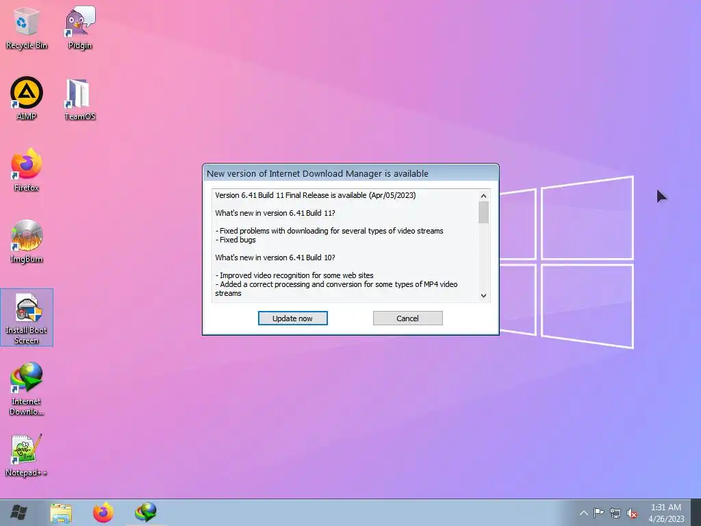Open Action Center flag tray icon

pyautogui.click(x=598, y=513)
